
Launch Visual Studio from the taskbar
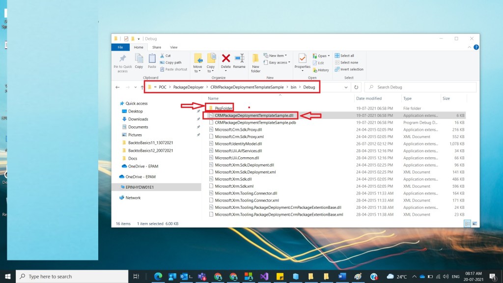coord(264,277)
